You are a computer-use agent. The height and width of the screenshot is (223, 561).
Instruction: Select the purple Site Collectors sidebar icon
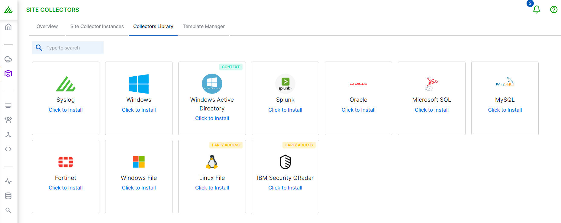8,74
